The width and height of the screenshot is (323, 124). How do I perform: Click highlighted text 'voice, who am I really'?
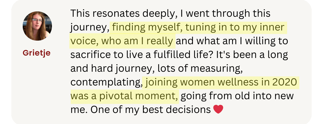122,41
